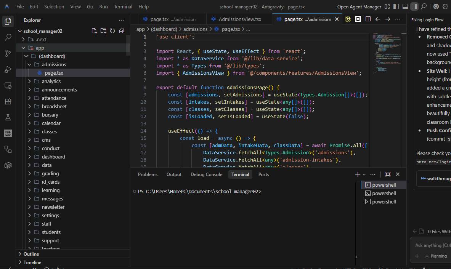Add a new terminal with plus icon
Viewport: 451px width, 269px height.
coord(358,174)
